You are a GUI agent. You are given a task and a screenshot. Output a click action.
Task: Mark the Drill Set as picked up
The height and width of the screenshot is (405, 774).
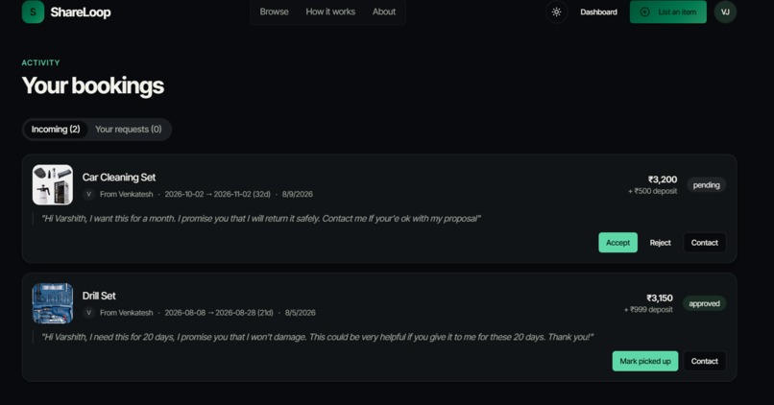(645, 361)
